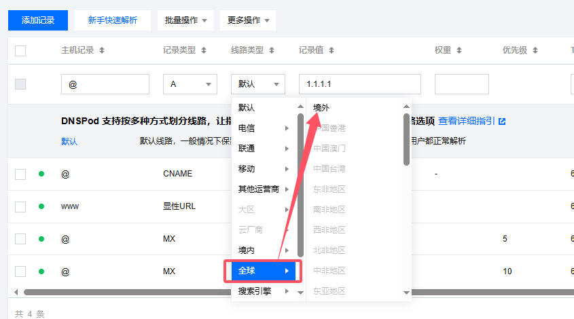
Task: Expand the 更多操作 dropdown
Action: (x=248, y=20)
